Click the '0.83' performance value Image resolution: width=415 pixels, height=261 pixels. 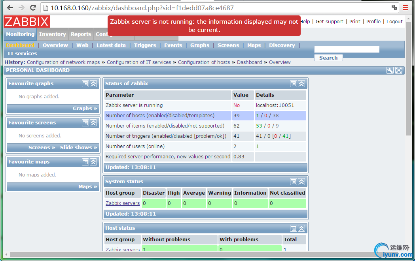[239, 157]
